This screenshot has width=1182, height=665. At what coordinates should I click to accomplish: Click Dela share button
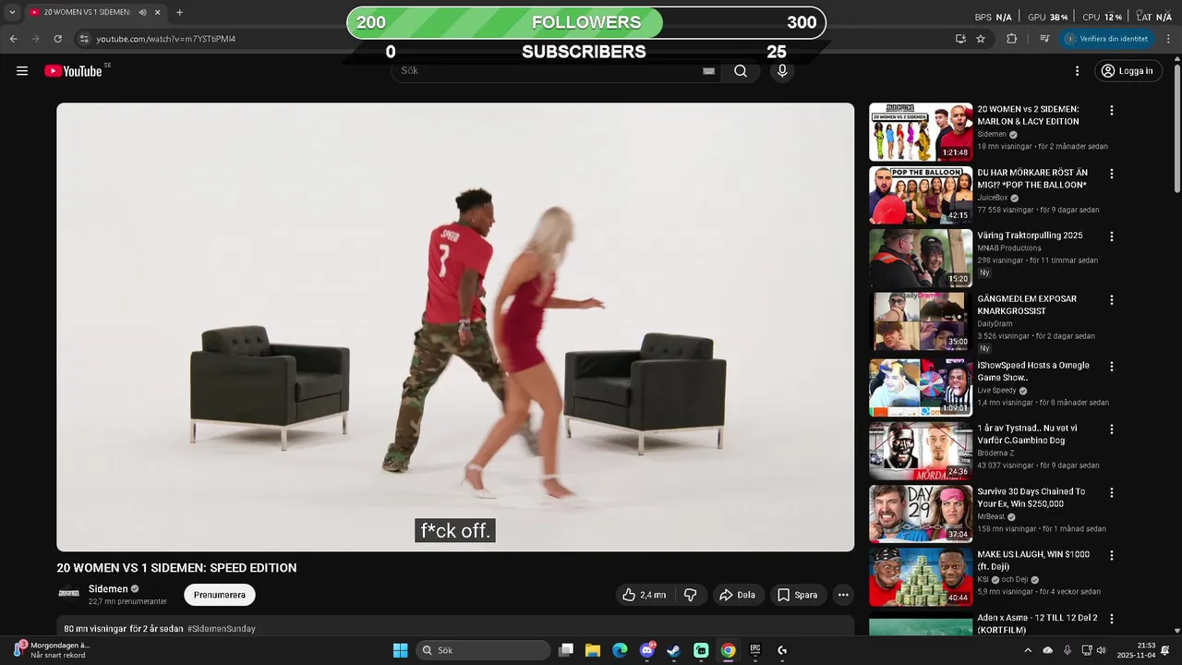click(x=738, y=595)
